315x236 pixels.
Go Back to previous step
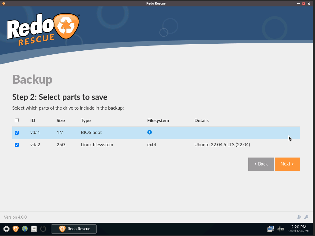click(x=261, y=164)
